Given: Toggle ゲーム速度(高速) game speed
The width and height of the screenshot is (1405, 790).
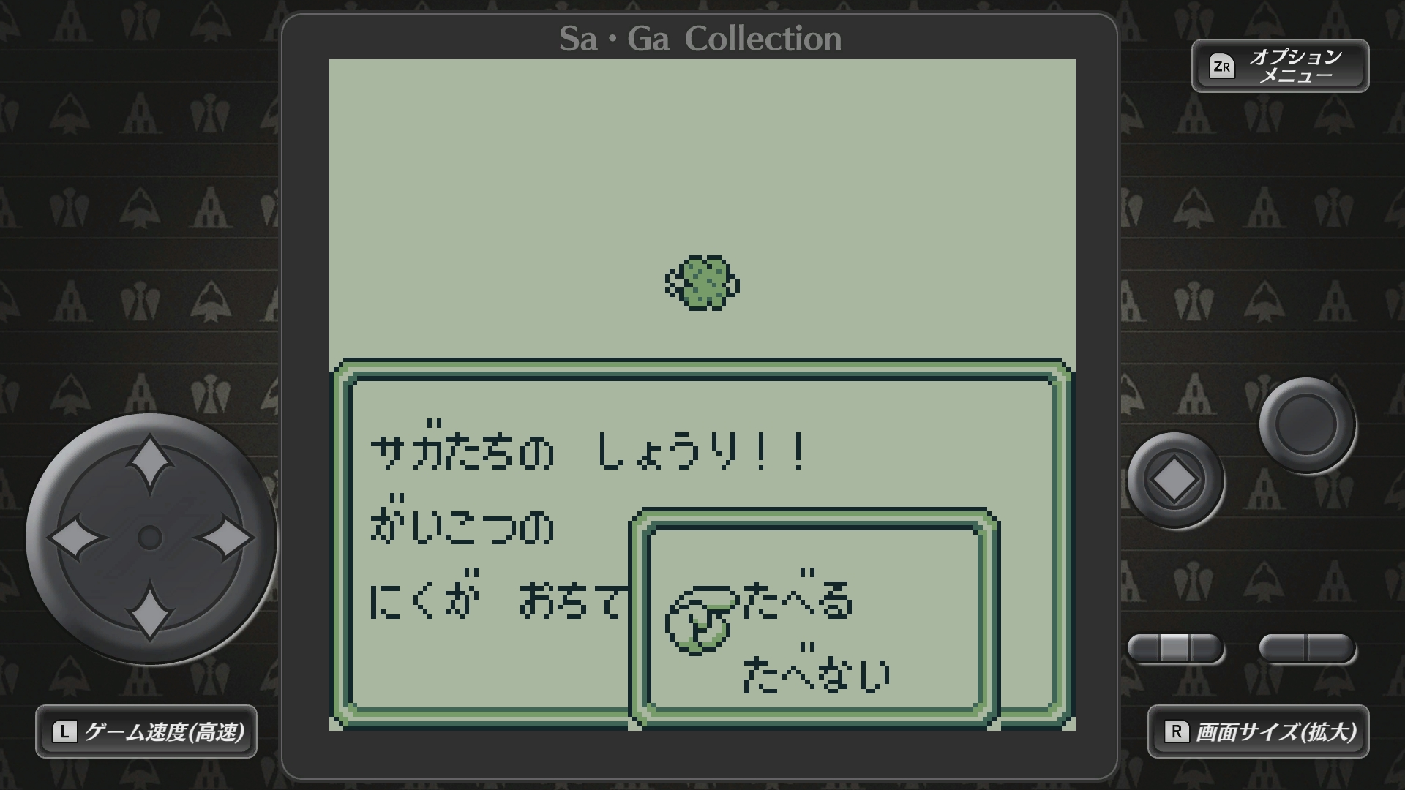Looking at the screenshot, I should [146, 731].
